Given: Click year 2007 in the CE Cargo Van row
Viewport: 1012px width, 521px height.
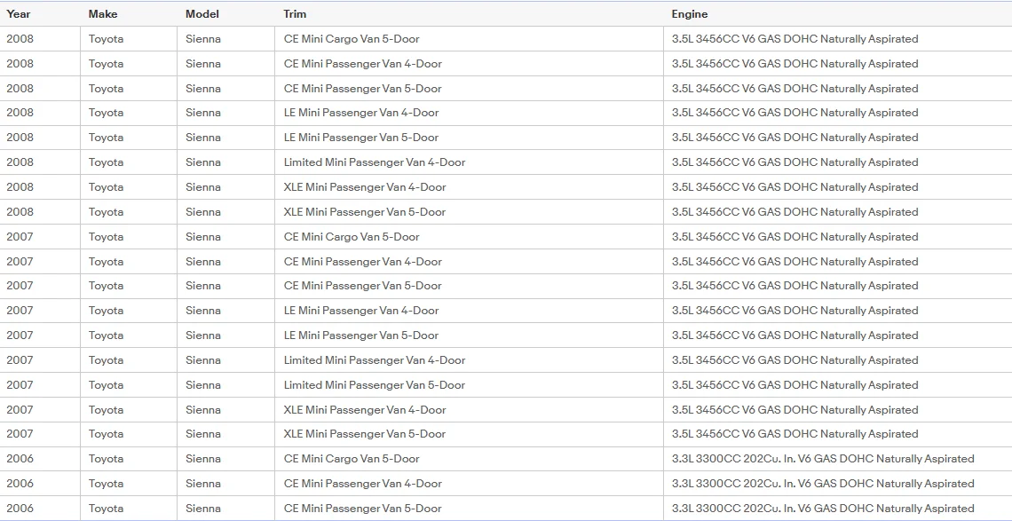Looking at the screenshot, I should coord(20,237).
